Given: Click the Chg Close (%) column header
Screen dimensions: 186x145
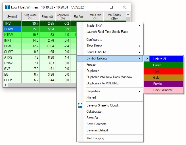Looking at the screenshot, I should [x=30, y=17].
